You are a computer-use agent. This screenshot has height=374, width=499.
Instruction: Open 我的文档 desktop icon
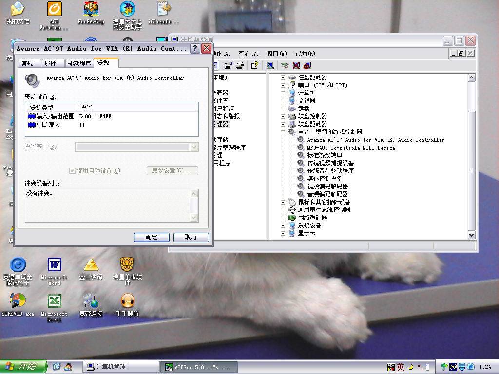(18, 13)
